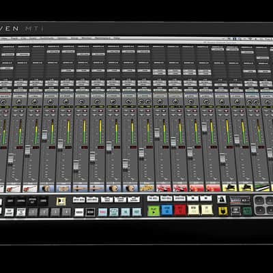Click the red Record transport button
Image resolution: width=273 pixels, height=273 pixels.
point(180,210)
